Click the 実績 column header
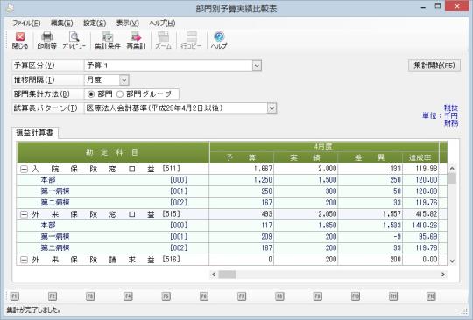Image resolution: width=473 pixels, height=320 pixels. tap(306, 157)
